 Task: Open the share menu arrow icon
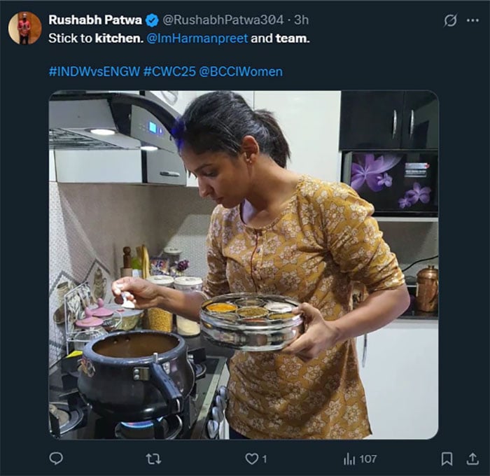[473, 458]
